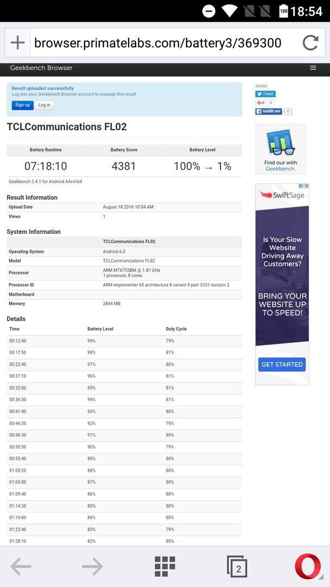Viewport: 330px width, 587px height.
Task: Select the 2844 MB memory value
Action: tap(112, 304)
